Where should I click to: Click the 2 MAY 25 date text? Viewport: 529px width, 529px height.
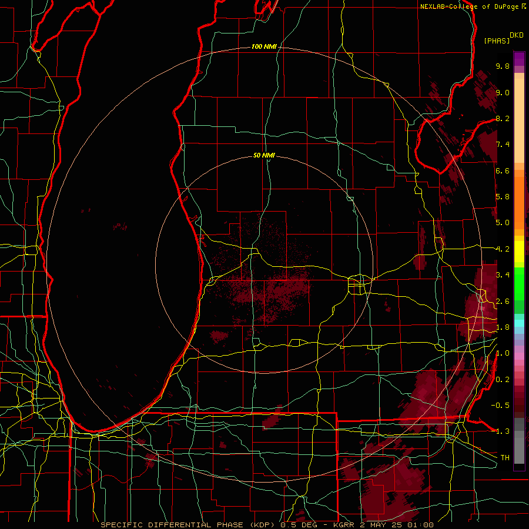[x=381, y=525]
